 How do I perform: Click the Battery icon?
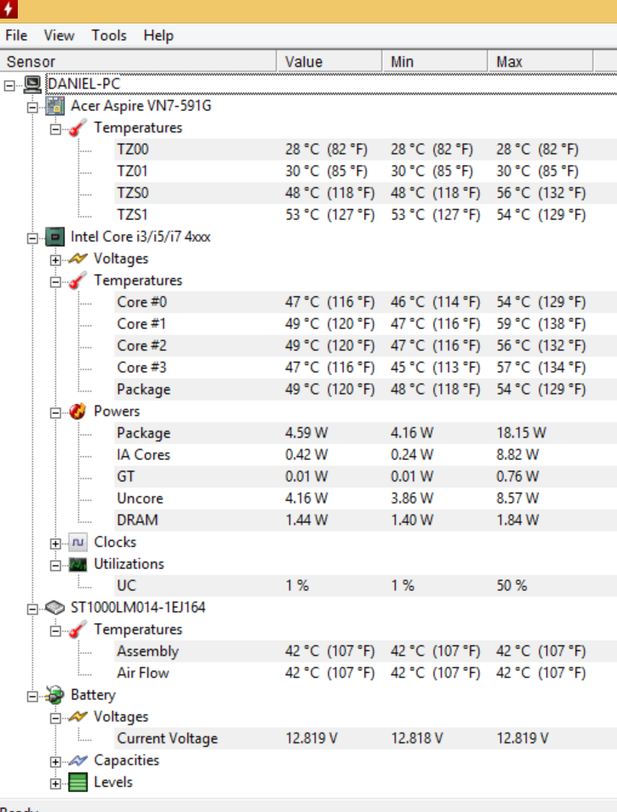point(55,695)
